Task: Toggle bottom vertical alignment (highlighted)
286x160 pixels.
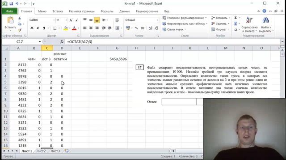Action: [97, 20]
